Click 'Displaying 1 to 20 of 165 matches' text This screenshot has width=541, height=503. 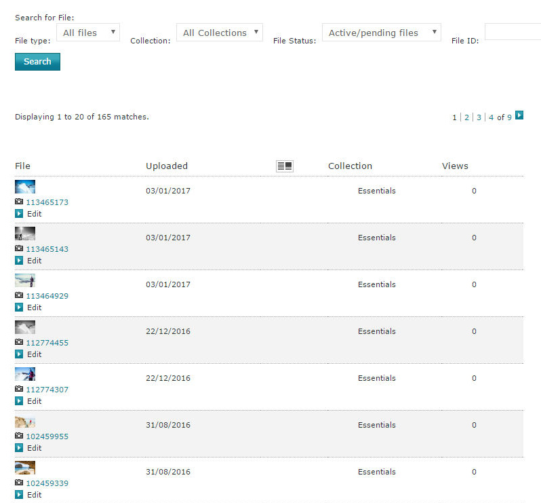click(x=82, y=117)
